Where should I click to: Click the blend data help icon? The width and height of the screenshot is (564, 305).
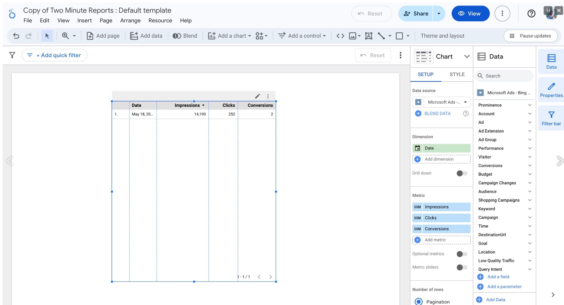tap(466, 114)
